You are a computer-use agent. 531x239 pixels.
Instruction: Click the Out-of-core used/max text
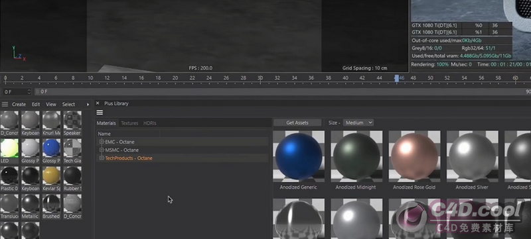click(x=447, y=40)
